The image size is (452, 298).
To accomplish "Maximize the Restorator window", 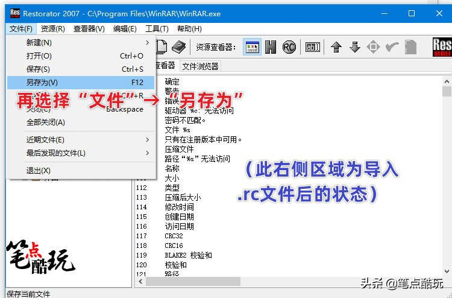I will (412, 13).
